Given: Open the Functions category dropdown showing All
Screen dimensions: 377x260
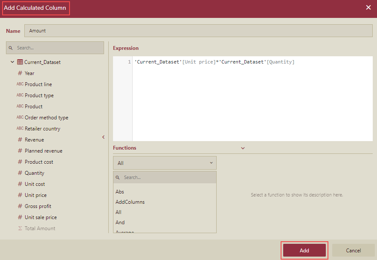Looking at the screenshot, I should 165,162.
